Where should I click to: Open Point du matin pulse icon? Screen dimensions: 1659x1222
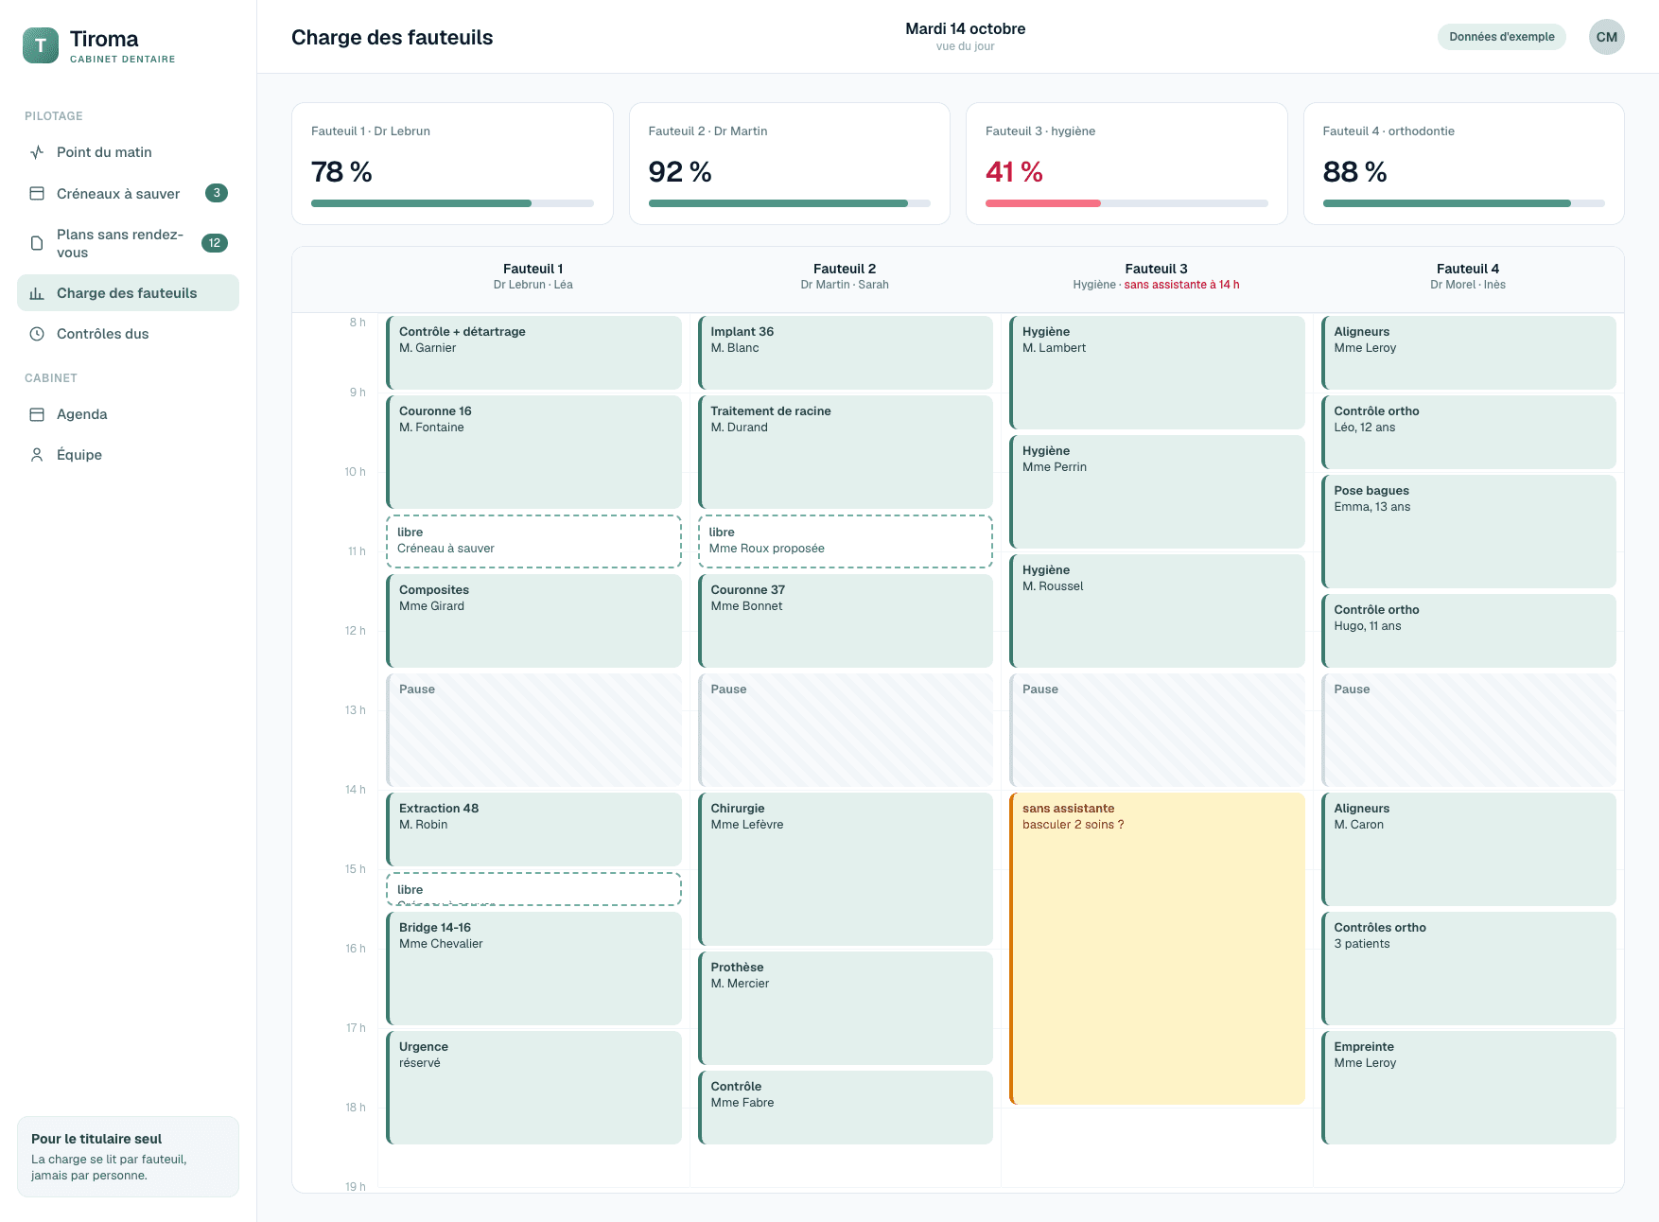click(37, 152)
